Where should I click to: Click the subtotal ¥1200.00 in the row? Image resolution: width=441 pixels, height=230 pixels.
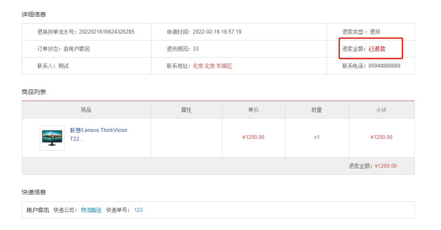(x=381, y=137)
